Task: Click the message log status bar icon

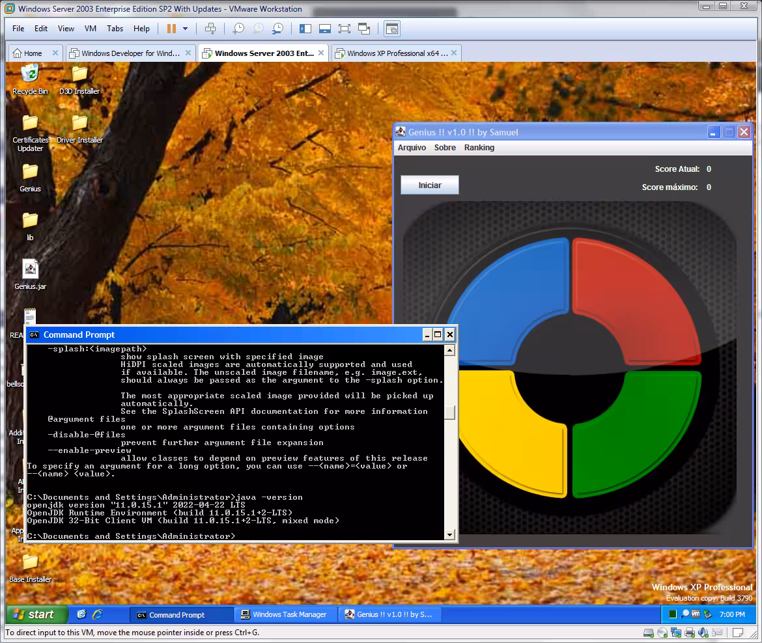Action: click(x=738, y=633)
